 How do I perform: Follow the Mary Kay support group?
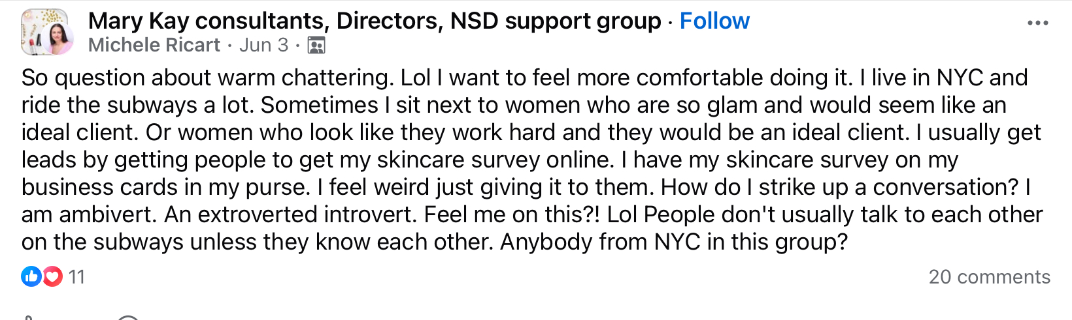coord(714,21)
